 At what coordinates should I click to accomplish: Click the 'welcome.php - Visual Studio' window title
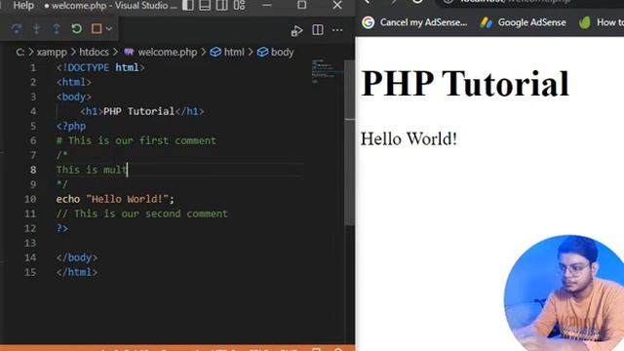(x=110, y=6)
